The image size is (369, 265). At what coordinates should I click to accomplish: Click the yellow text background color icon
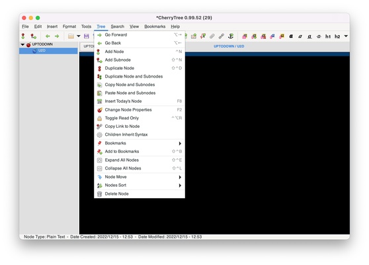282,36
